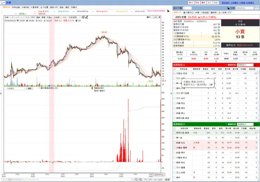
Task: Open 關鍵券商 dropdown in green header
Action: pyautogui.click(x=245, y=124)
